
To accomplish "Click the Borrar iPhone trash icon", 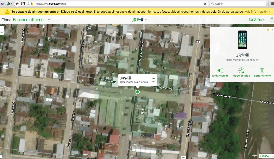I will pyautogui.click(x=262, y=71).
